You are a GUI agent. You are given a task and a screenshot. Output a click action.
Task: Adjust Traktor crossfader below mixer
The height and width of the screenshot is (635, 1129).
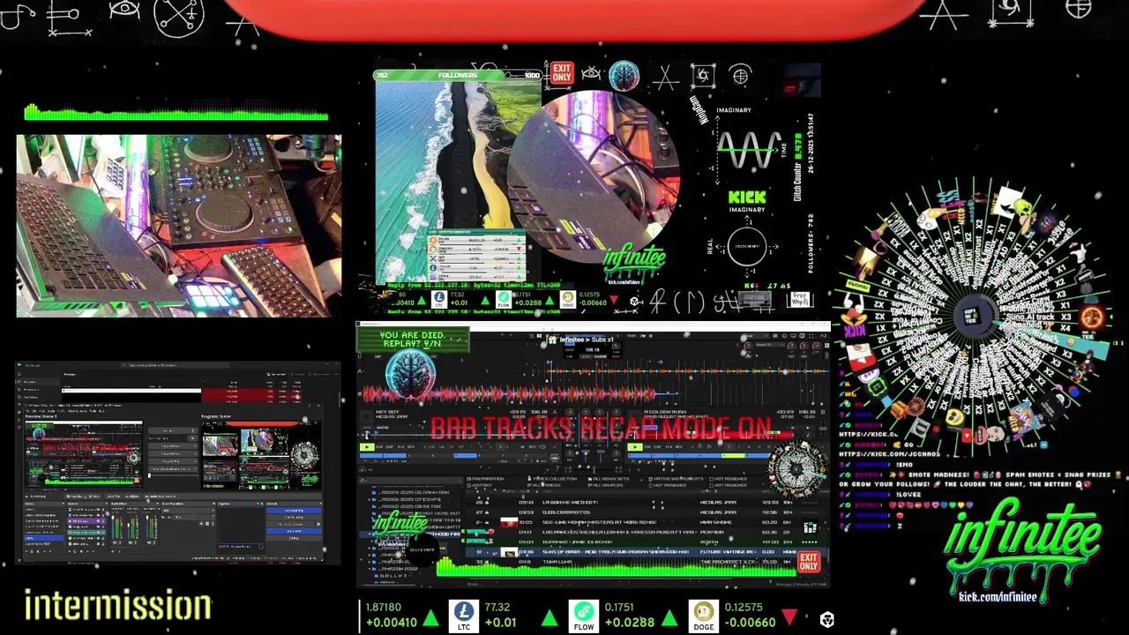[594, 469]
